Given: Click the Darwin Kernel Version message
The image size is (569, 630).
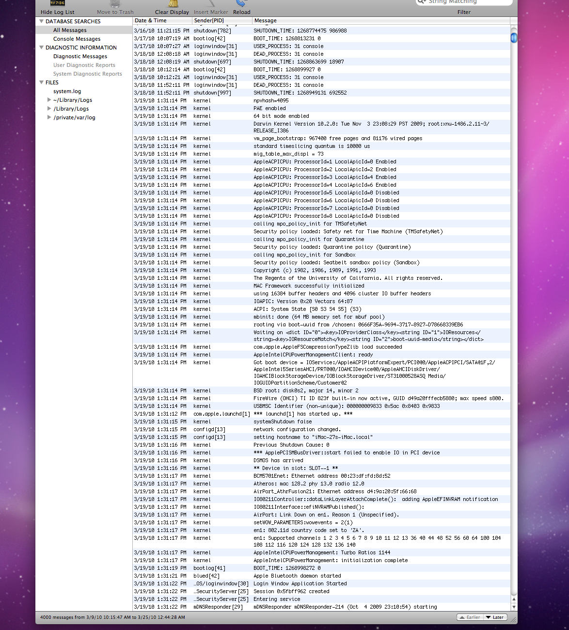Looking at the screenshot, I should pos(371,127).
